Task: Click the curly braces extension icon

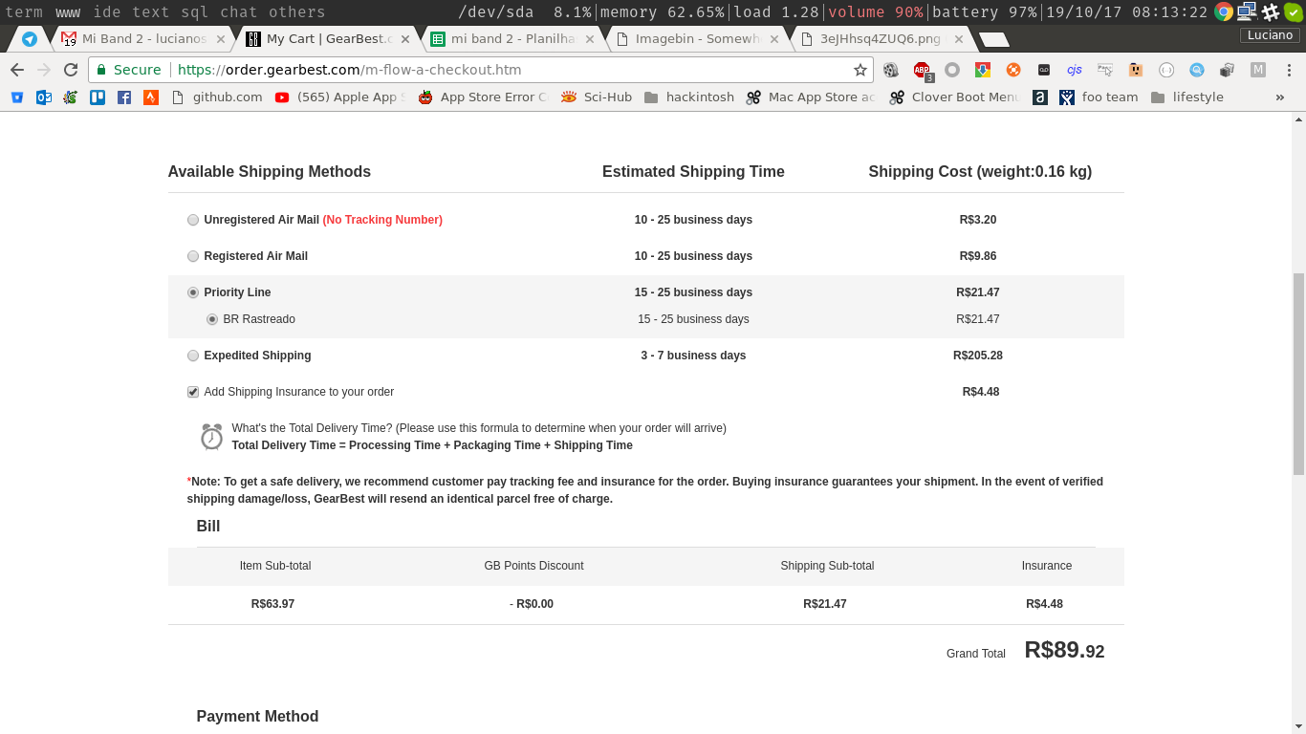Action: [1166, 70]
